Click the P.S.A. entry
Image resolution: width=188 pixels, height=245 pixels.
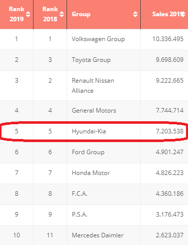(80, 215)
